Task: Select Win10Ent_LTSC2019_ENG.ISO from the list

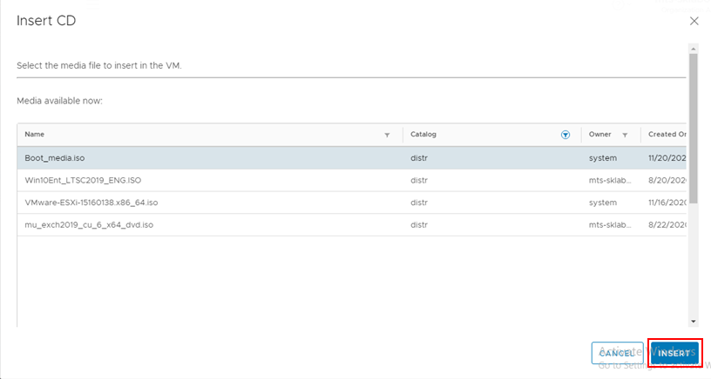Action: pyautogui.click(x=83, y=181)
